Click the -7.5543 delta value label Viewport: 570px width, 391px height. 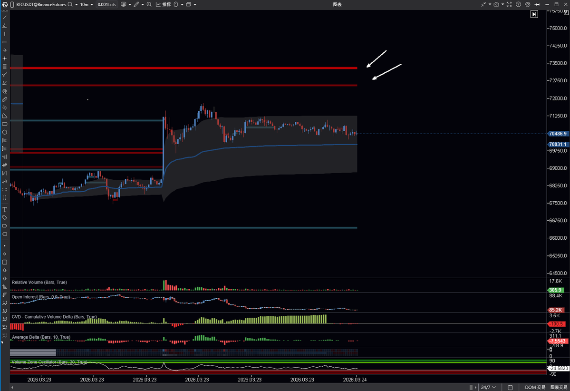(558, 341)
